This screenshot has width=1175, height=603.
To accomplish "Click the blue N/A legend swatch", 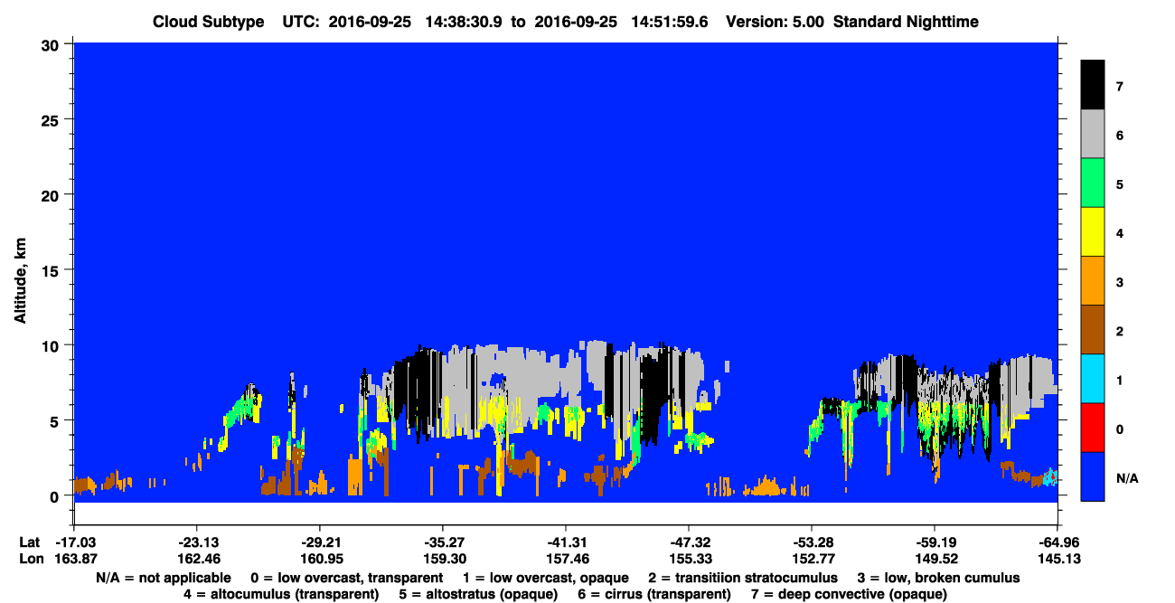I will (x=1093, y=476).
